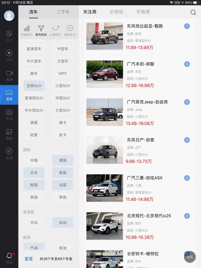
Task: Open 口碑排行 reputation ranking
Action: coord(56,31)
